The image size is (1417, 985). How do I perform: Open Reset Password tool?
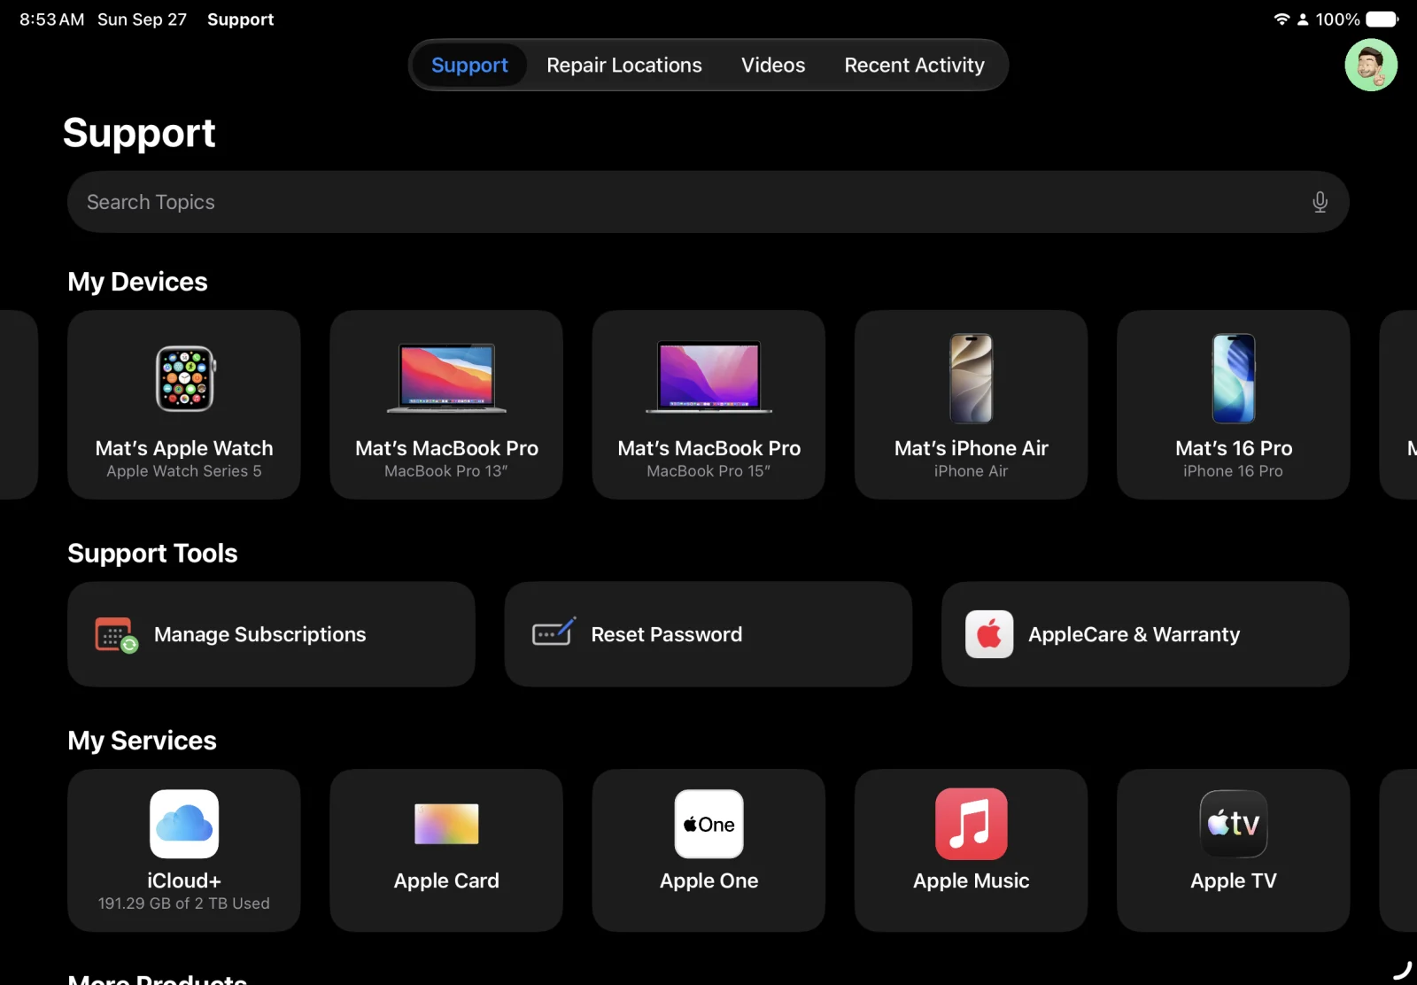pyautogui.click(x=708, y=634)
